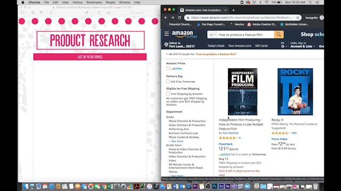Go back using the browser back arrow
Image resolution: width=341 pixels, height=191 pixels.
click(166, 18)
